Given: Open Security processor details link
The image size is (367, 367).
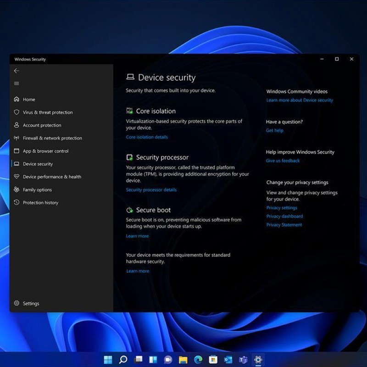Looking at the screenshot, I should click(151, 190).
